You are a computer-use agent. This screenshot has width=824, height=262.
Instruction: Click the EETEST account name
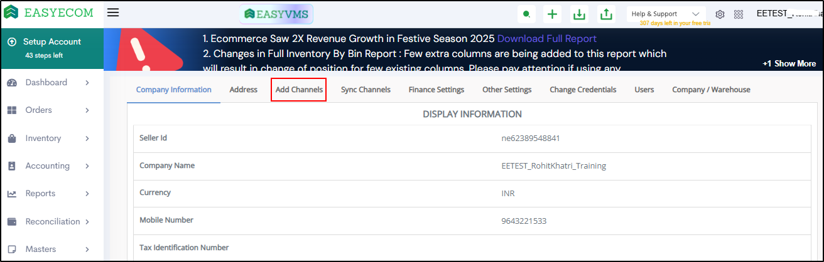tap(784, 14)
